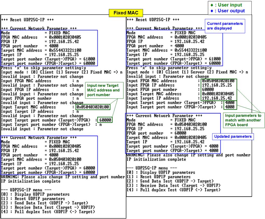Click "Press 'x' to skip parameter setting:y" in left console
The height and width of the screenshot is (219, 265).
coord(43,68)
